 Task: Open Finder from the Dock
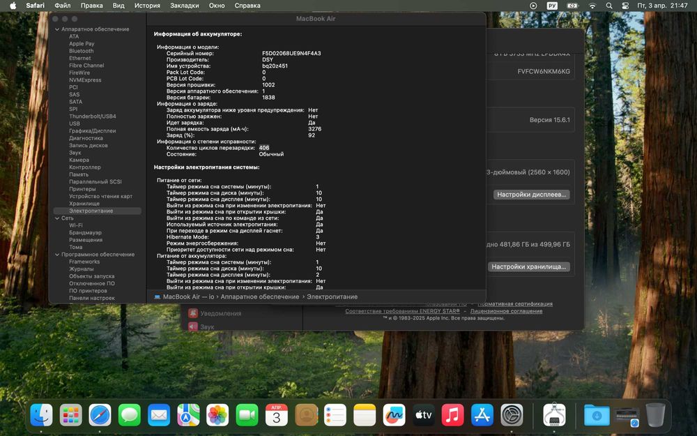click(41, 415)
